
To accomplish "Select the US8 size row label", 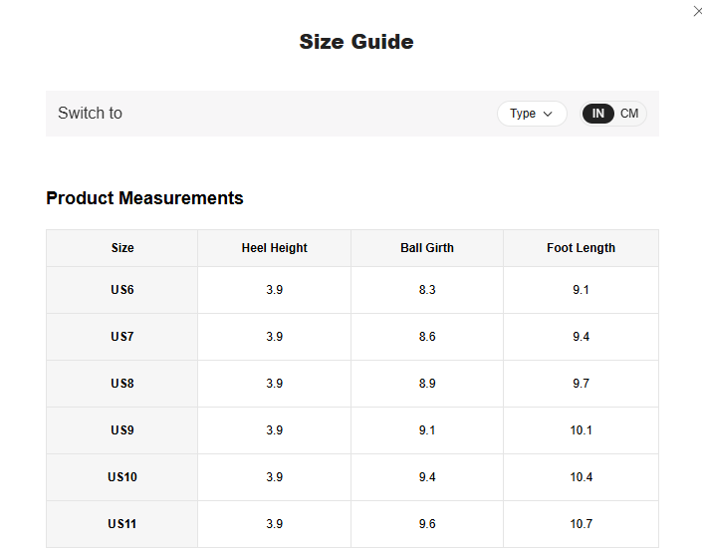I will pyautogui.click(x=122, y=384).
